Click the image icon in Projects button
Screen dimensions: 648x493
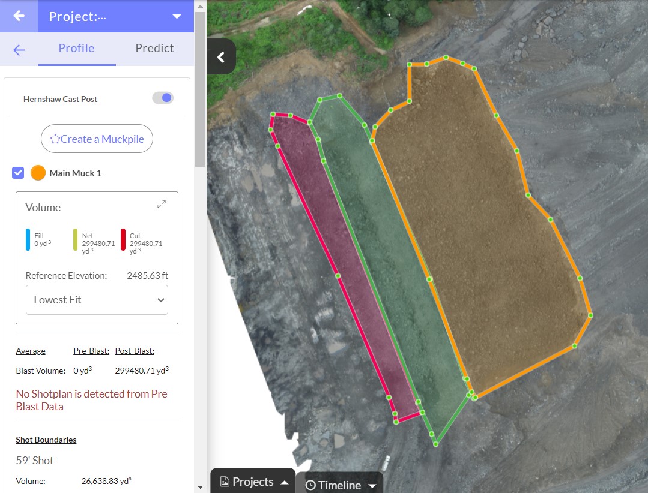(x=225, y=482)
